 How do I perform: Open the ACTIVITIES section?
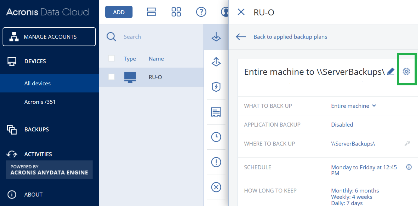tap(38, 154)
